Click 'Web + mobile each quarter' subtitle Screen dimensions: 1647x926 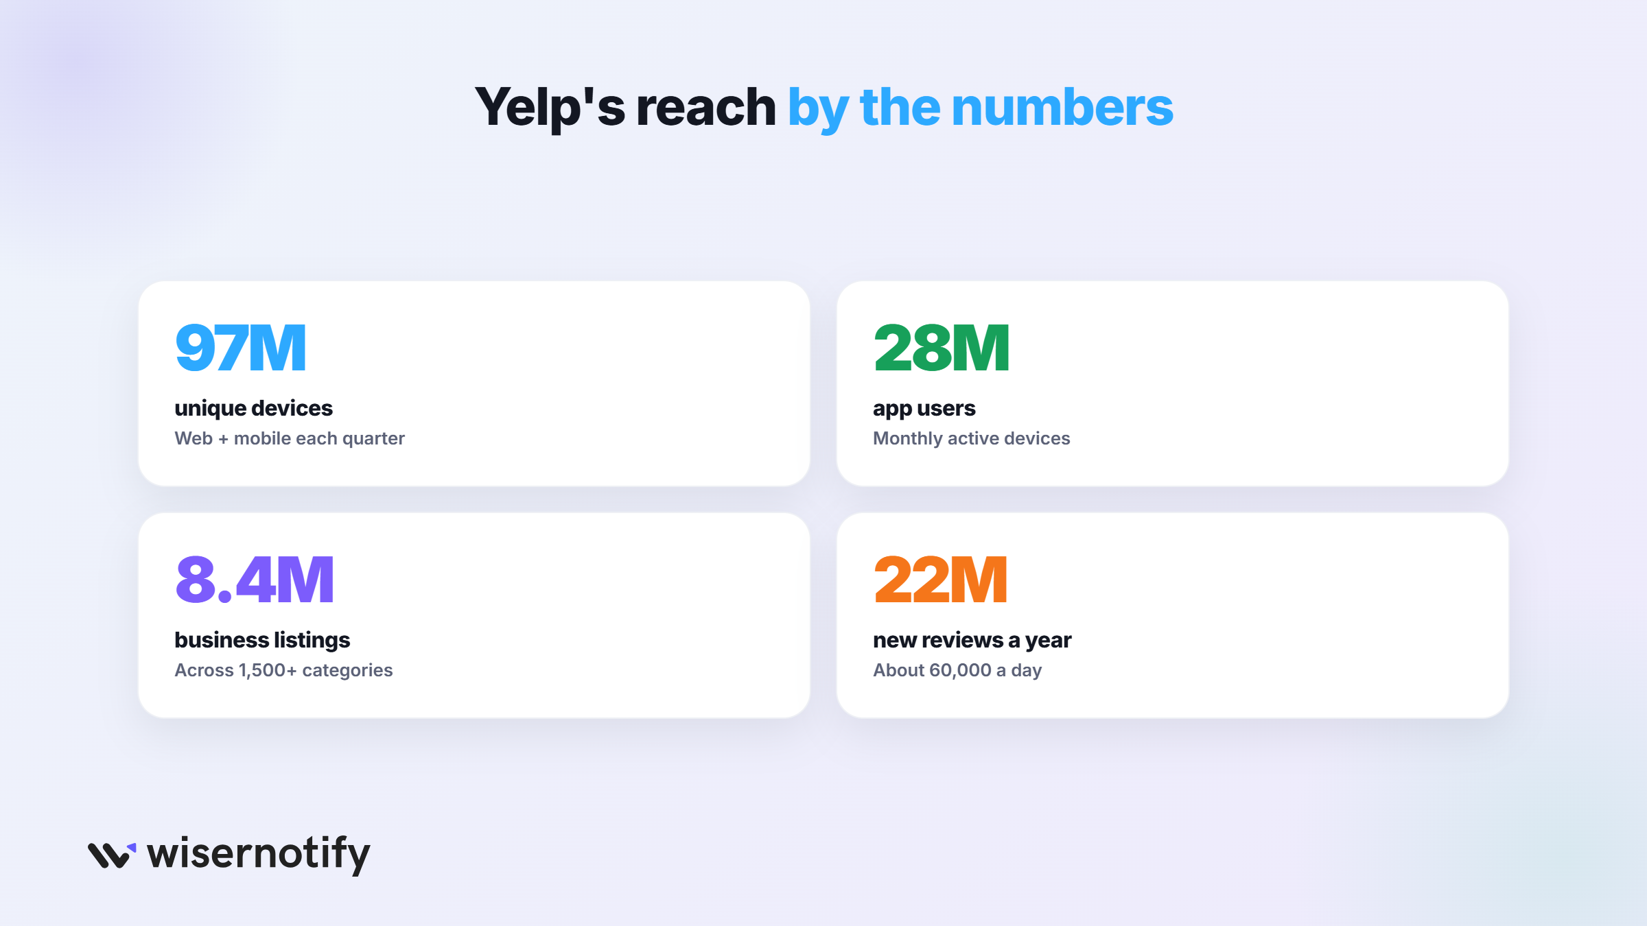click(x=290, y=439)
